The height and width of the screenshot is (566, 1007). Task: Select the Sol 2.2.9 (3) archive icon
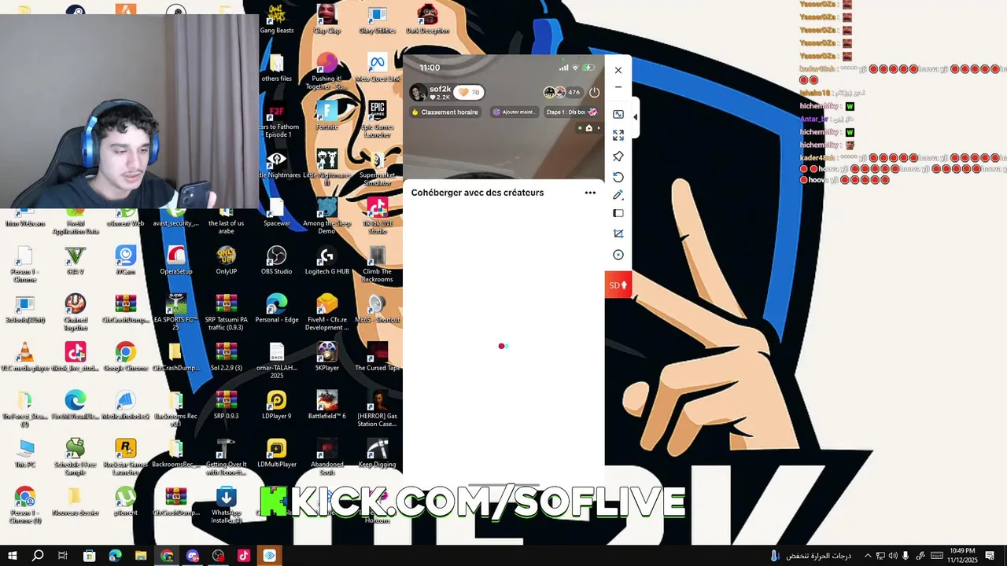(x=226, y=357)
